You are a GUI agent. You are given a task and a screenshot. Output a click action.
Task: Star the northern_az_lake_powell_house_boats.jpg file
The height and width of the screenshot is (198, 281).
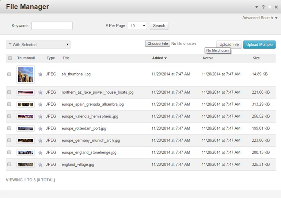point(40,93)
